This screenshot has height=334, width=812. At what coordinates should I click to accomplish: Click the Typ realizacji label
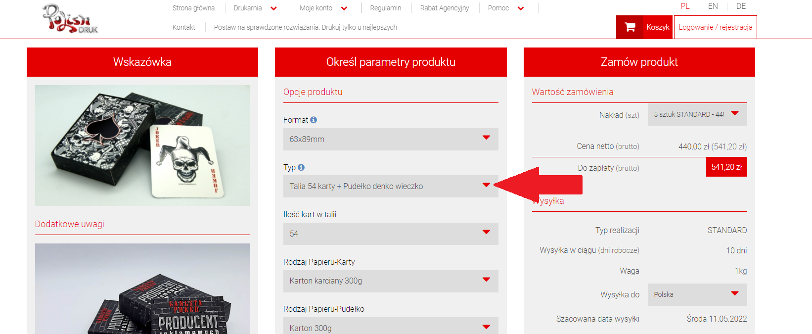point(617,230)
